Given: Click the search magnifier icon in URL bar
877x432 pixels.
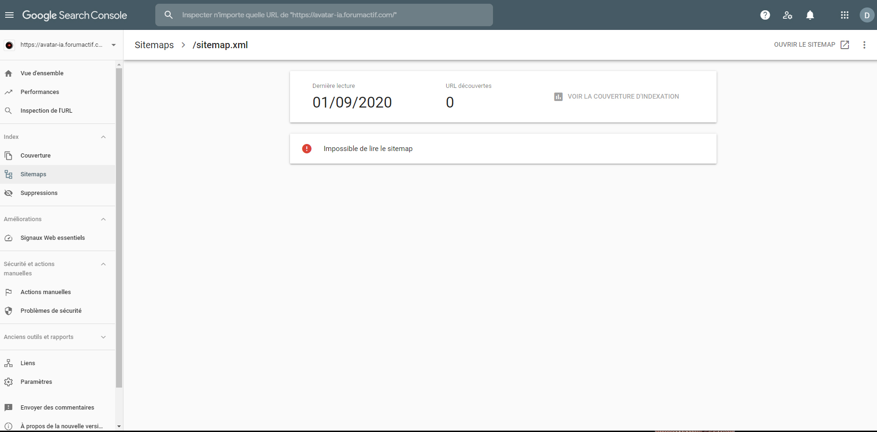Looking at the screenshot, I should coord(169,15).
